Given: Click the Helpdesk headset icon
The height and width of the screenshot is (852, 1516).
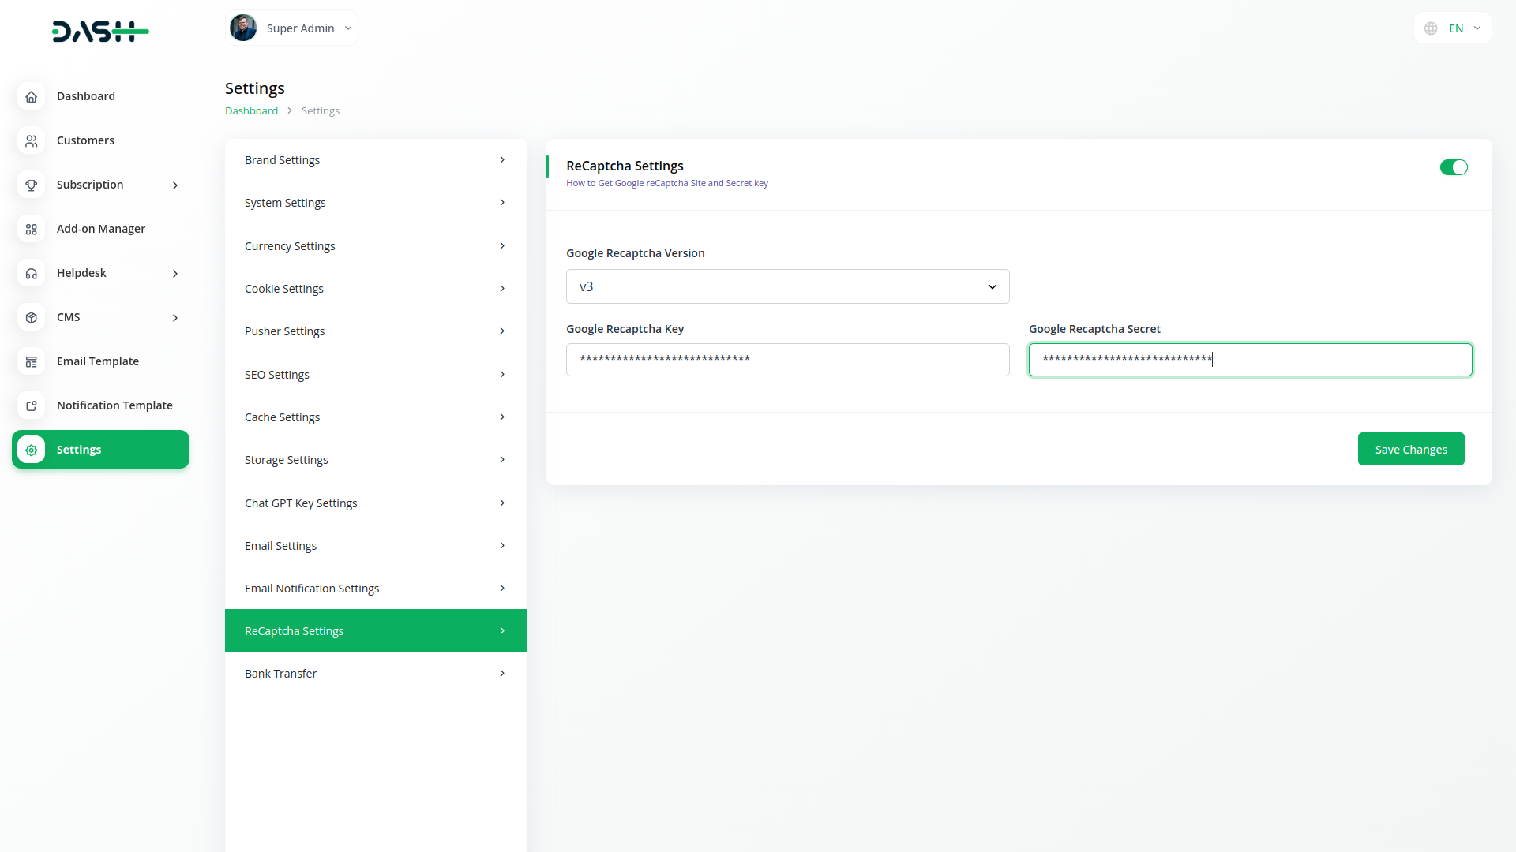Looking at the screenshot, I should pyautogui.click(x=31, y=273).
